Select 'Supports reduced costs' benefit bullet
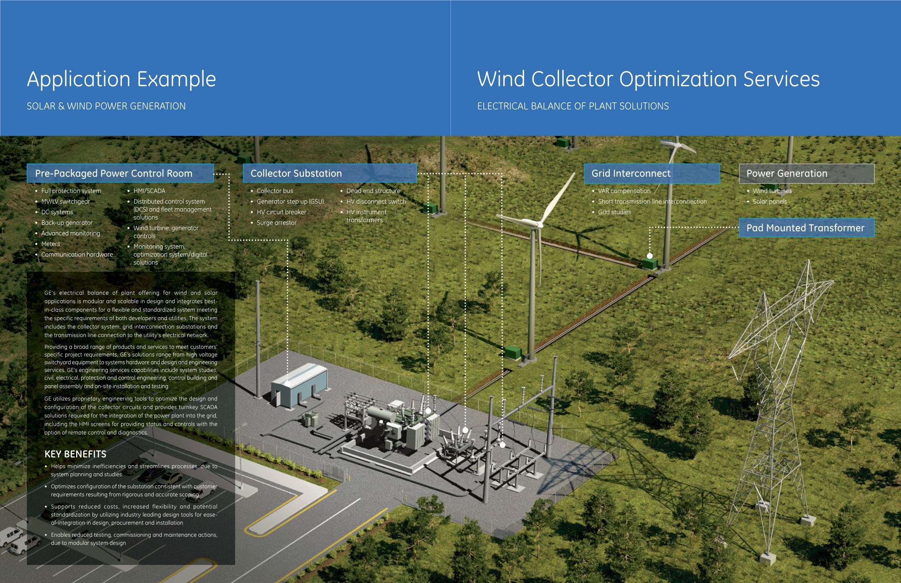The width and height of the screenshot is (901, 583). [x=131, y=515]
